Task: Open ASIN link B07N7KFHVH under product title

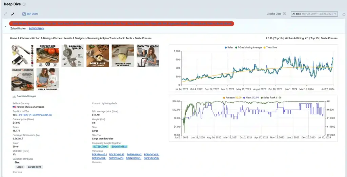Action: coord(37,29)
